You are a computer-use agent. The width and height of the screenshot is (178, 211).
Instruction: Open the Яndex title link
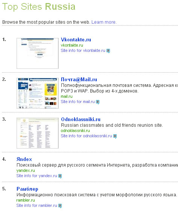[x=24, y=159]
